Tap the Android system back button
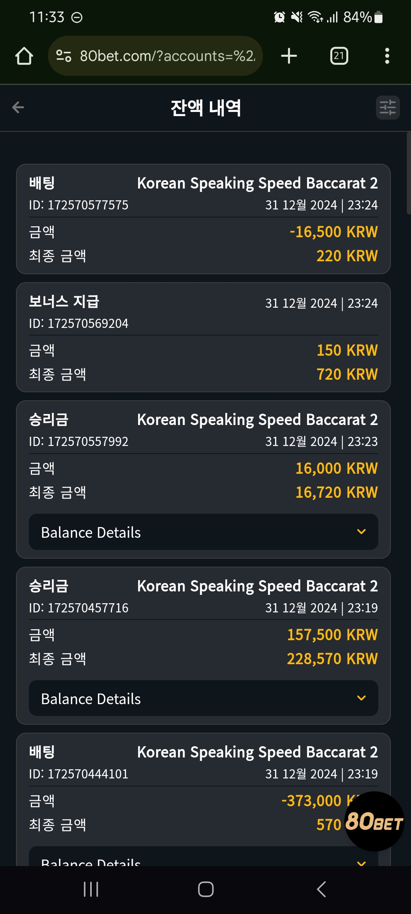This screenshot has height=914, width=411. click(321, 889)
